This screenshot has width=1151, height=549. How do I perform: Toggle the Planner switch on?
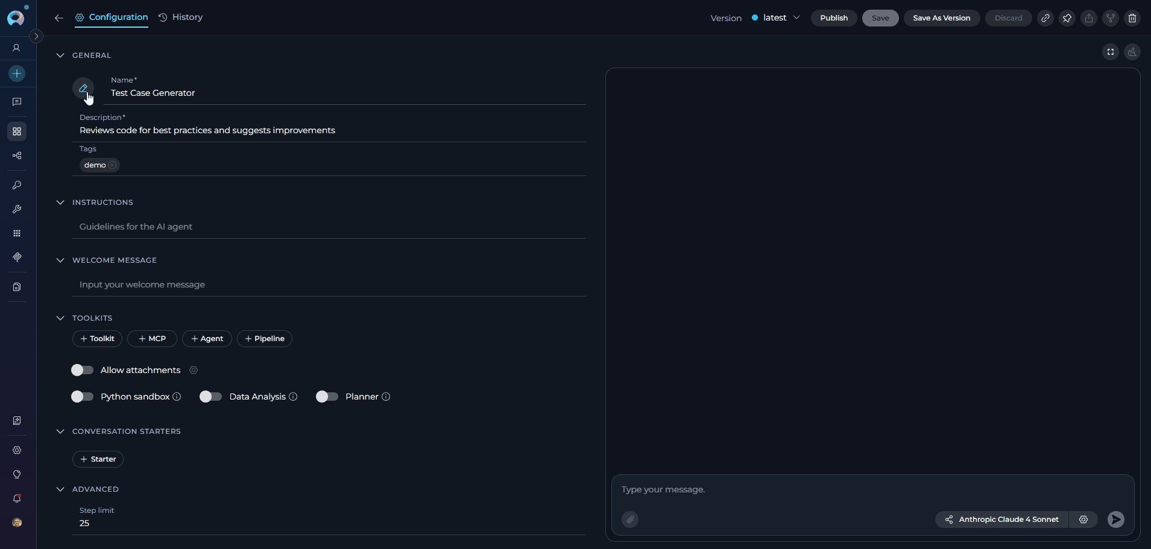tap(327, 397)
